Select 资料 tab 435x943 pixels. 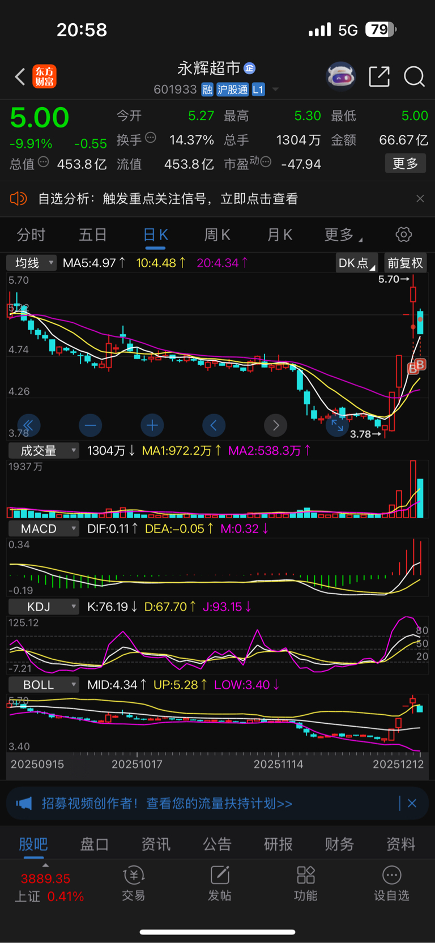pyautogui.click(x=400, y=844)
